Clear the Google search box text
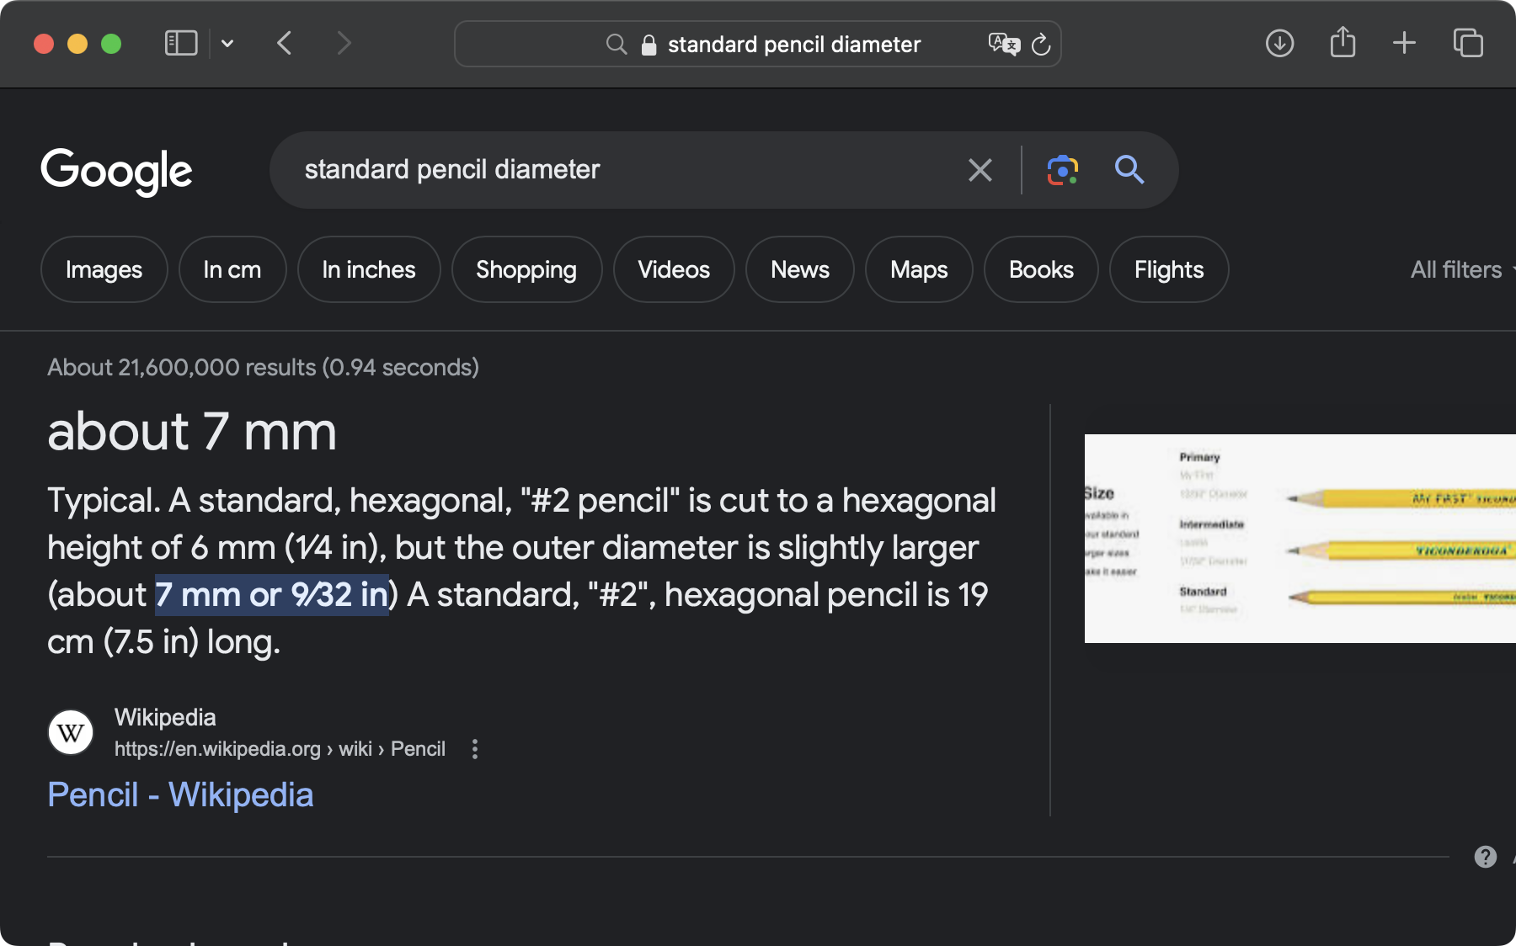 pos(980,170)
